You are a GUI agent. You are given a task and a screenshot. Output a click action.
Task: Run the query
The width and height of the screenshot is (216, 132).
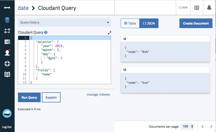[29, 97]
